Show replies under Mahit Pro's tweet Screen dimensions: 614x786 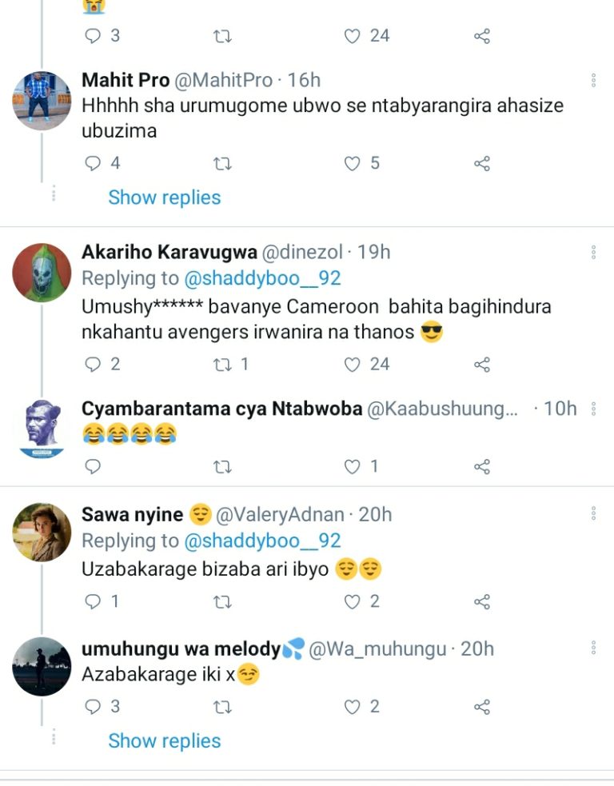[164, 197]
